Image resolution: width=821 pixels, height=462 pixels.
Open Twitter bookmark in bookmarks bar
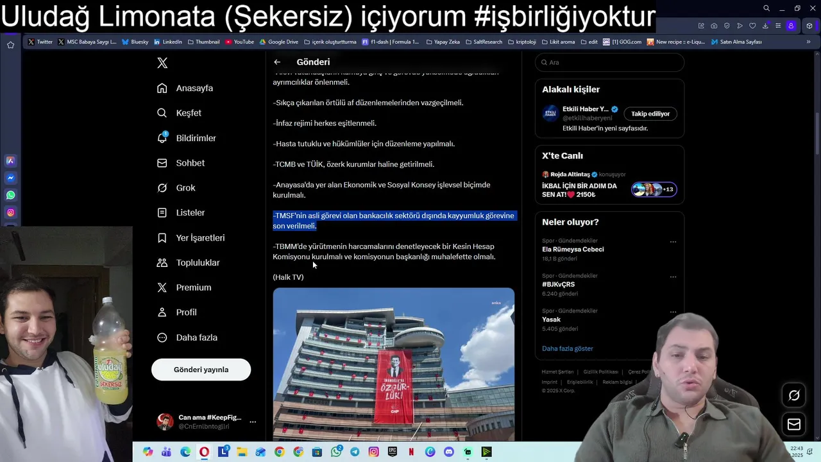click(x=40, y=42)
